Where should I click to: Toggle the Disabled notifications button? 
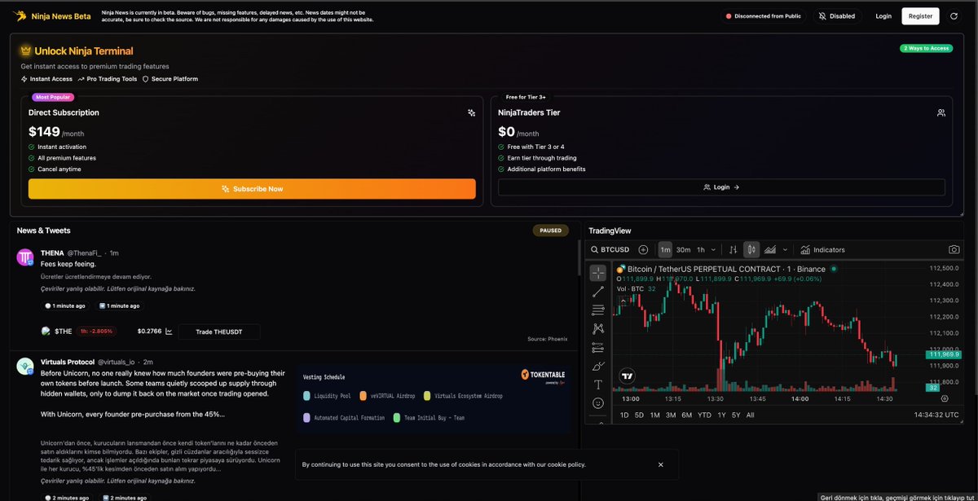[837, 15]
